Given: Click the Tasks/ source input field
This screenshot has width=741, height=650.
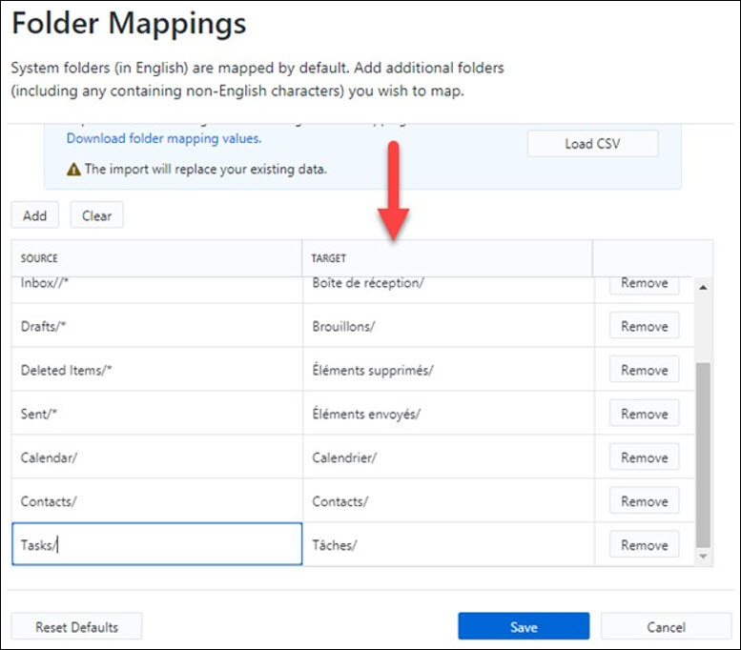Looking at the screenshot, I should tap(156, 544).
